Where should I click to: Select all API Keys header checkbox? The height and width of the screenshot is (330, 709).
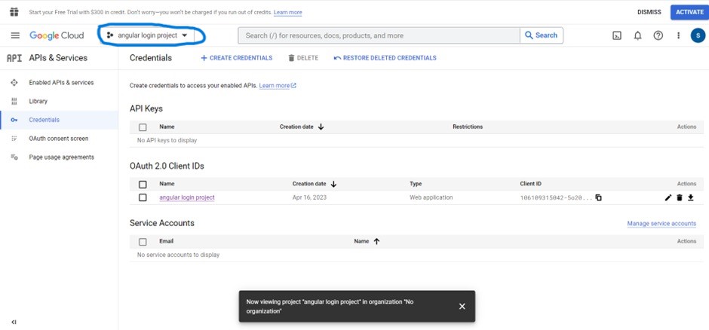pos(143,127)
